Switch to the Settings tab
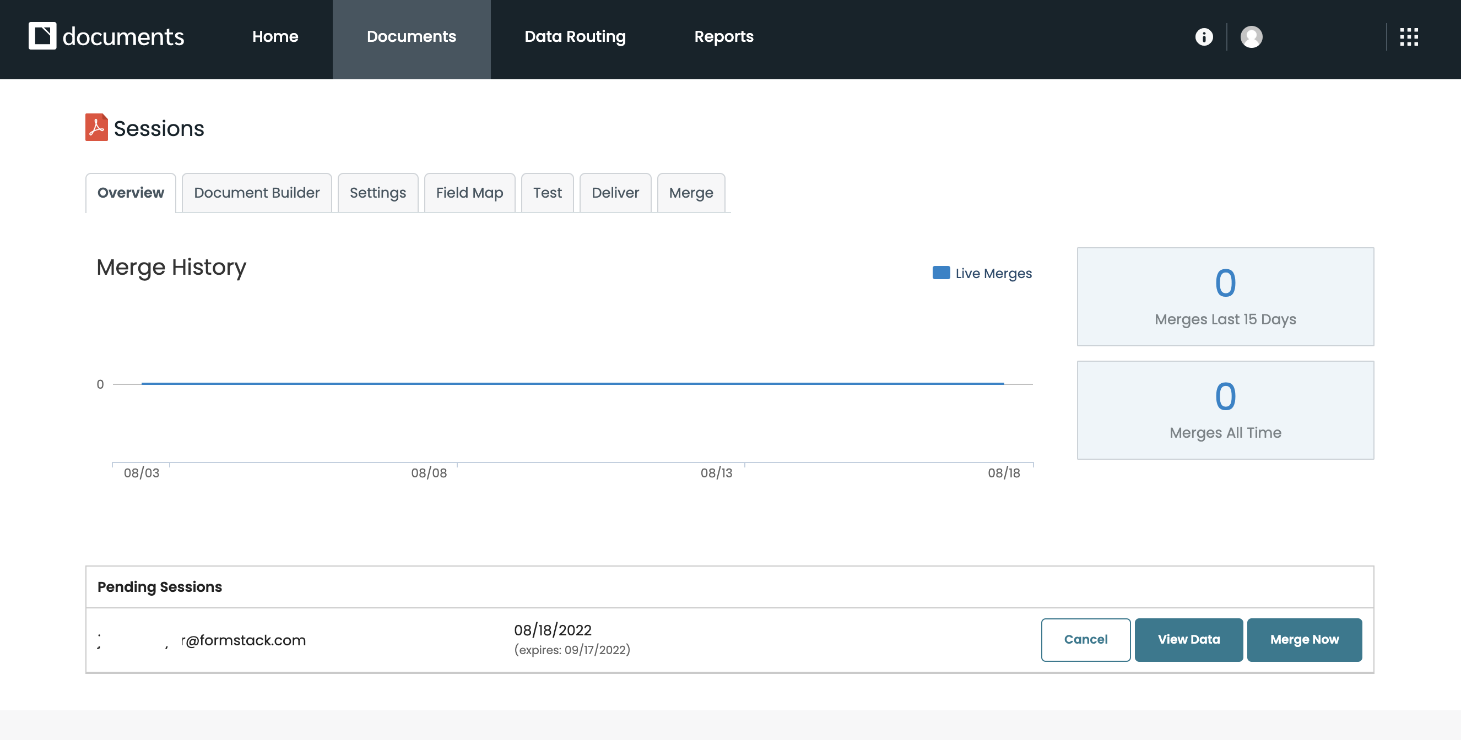 (x=378, y=193)
